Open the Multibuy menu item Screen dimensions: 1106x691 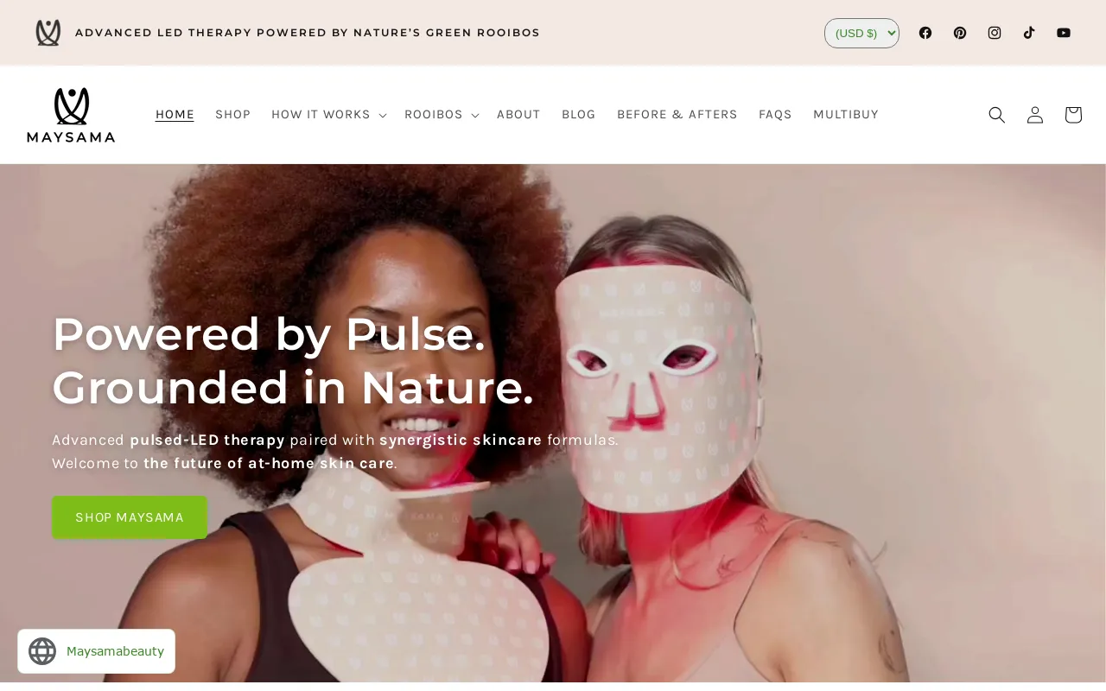(x=846, y=115)
